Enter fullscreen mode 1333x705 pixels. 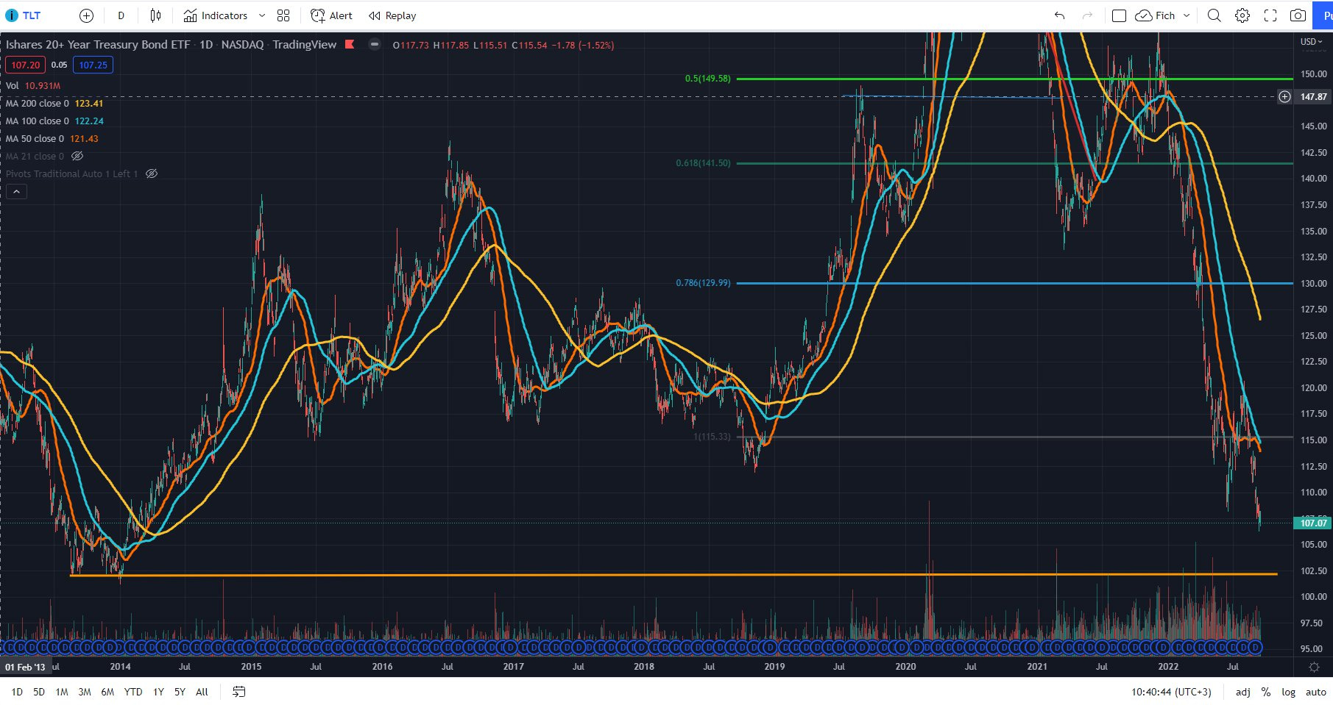click(1270, 15)
